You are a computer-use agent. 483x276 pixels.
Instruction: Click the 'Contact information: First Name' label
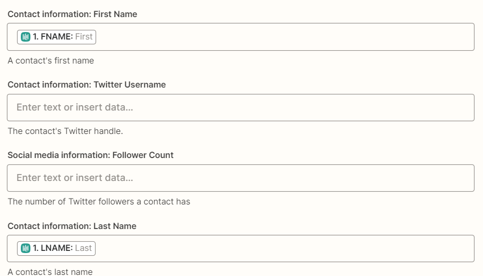(x=73, y=14)
